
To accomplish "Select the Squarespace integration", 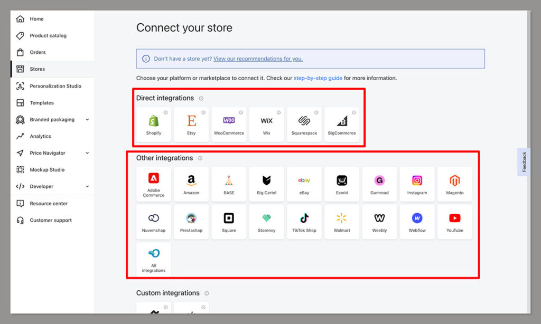I will coord(304,125).
